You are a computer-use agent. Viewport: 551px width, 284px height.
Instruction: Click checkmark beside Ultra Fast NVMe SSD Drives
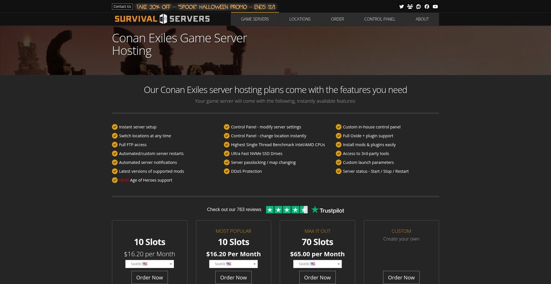[x=227, y=154]
